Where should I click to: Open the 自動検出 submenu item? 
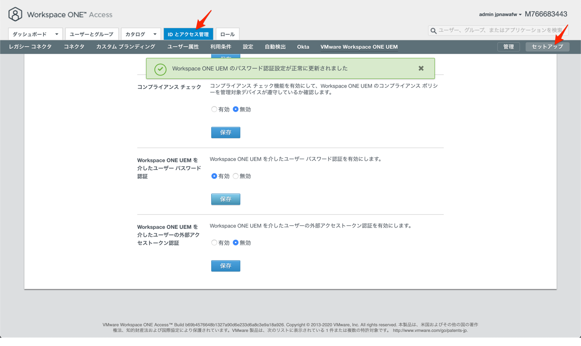(275, 46)
